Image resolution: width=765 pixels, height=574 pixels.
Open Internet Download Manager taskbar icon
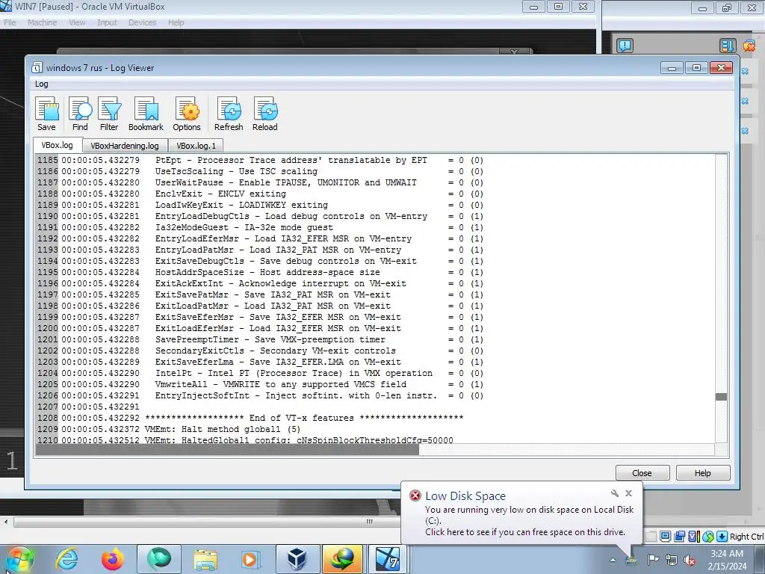(342, 559)
